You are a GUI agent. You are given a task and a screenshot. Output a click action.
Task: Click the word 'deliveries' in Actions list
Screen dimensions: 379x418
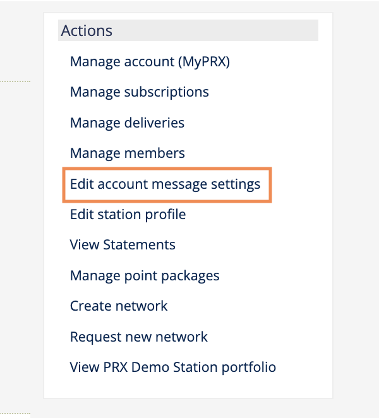(155, 122)
